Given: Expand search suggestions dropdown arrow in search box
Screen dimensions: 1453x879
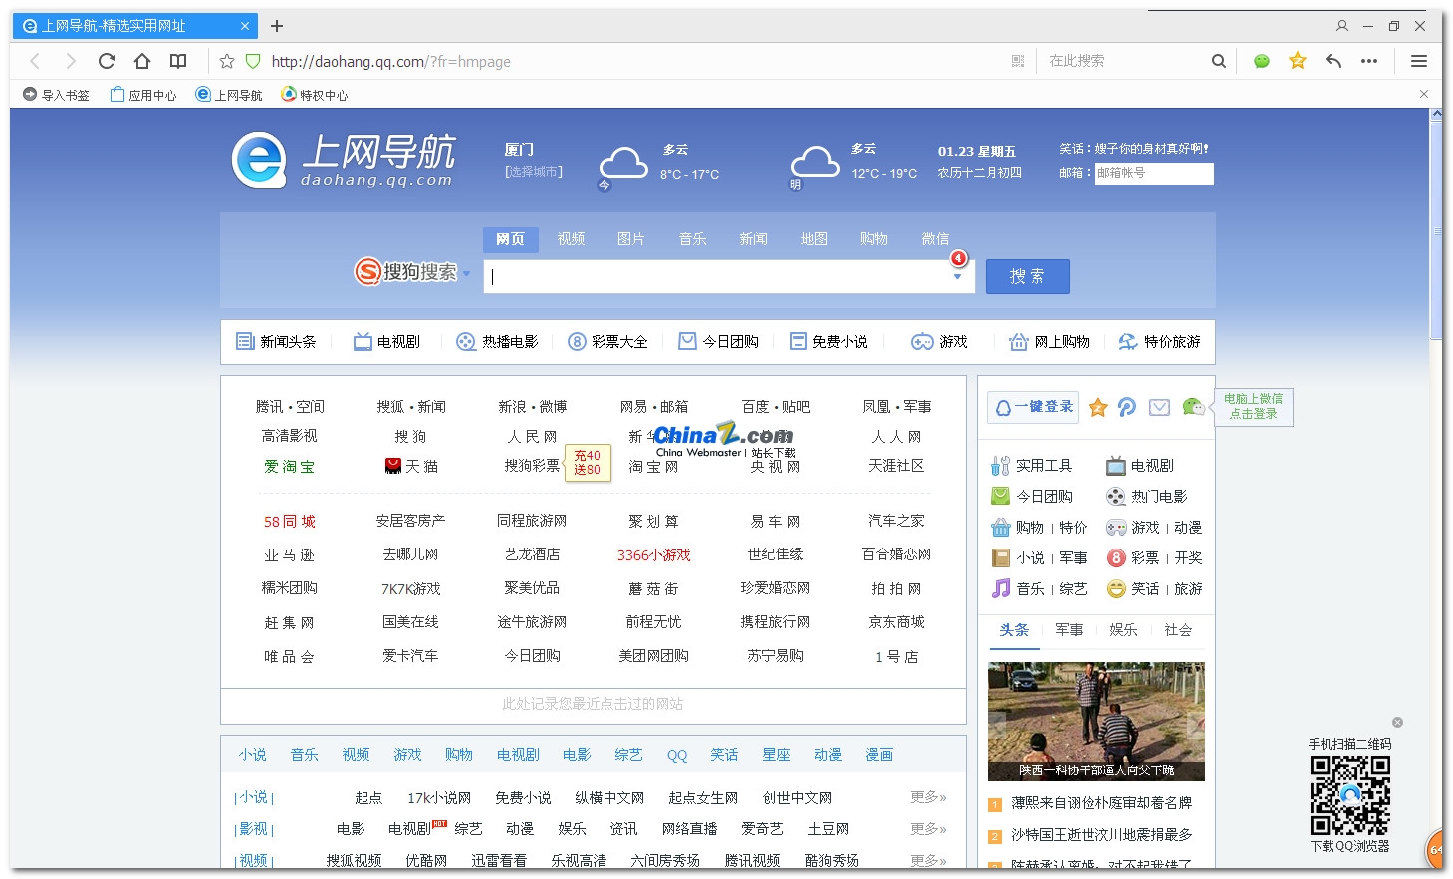Looking at the screenshot, I should pyautogui.click(x=957, y=277).
